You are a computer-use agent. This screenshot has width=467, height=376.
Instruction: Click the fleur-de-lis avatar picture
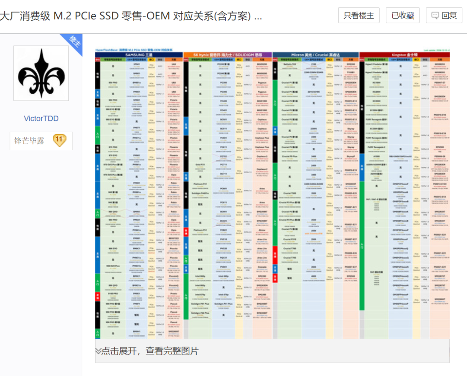(x=41, y=73)
